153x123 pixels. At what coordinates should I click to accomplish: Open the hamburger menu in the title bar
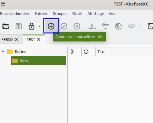(3, 4)
